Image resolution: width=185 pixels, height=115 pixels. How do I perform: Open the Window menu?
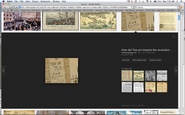[x=56, y=1]
